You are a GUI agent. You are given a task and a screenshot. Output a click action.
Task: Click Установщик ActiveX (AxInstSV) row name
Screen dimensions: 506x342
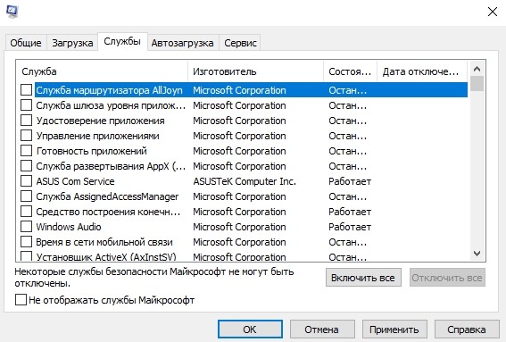point(106,257)
